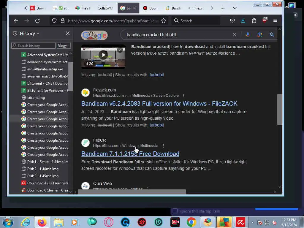Open the Pocket save icon in toolbar

[232, 20]
